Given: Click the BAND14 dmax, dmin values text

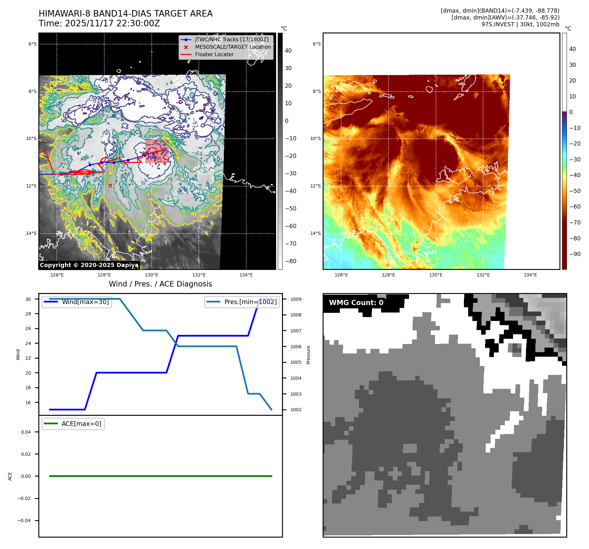Looking at the screenshot, I should coord(500,11).
